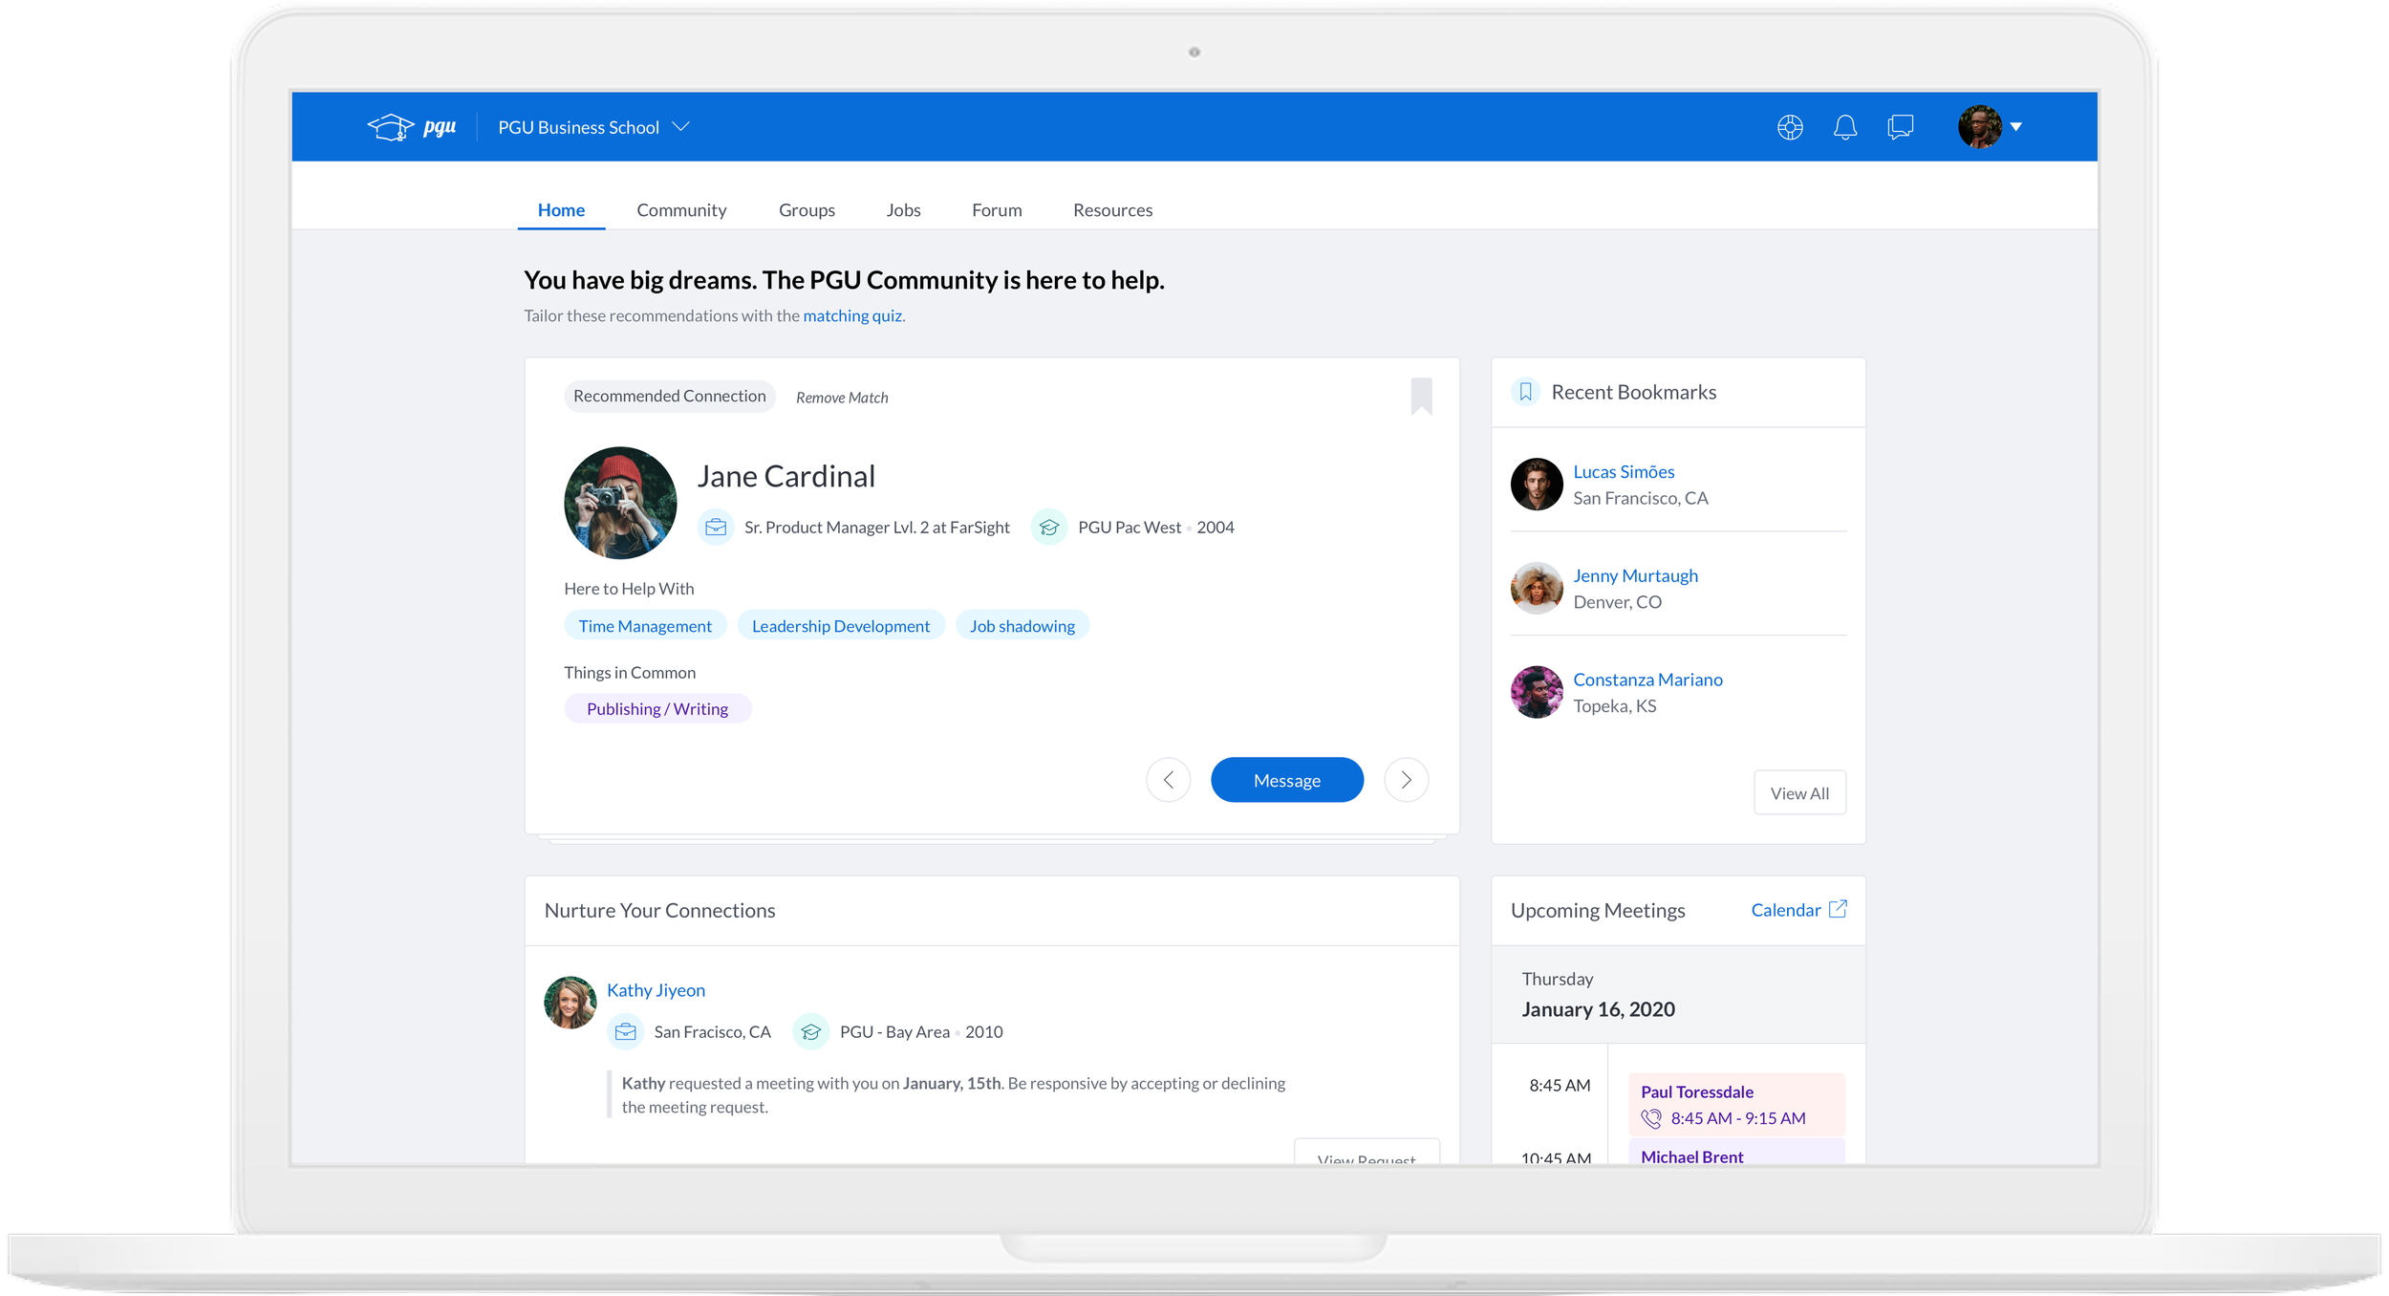
Task: Switch to the Community tab
Action: pyautogui.click(x=681, y=210)
